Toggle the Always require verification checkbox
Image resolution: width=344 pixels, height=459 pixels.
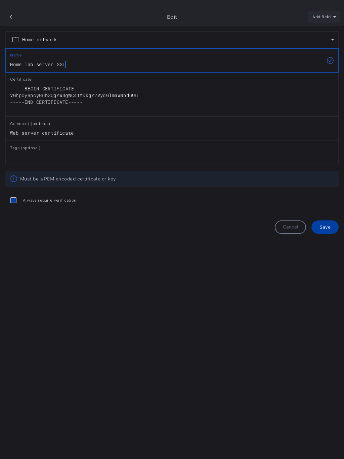[x=13, y=200]
